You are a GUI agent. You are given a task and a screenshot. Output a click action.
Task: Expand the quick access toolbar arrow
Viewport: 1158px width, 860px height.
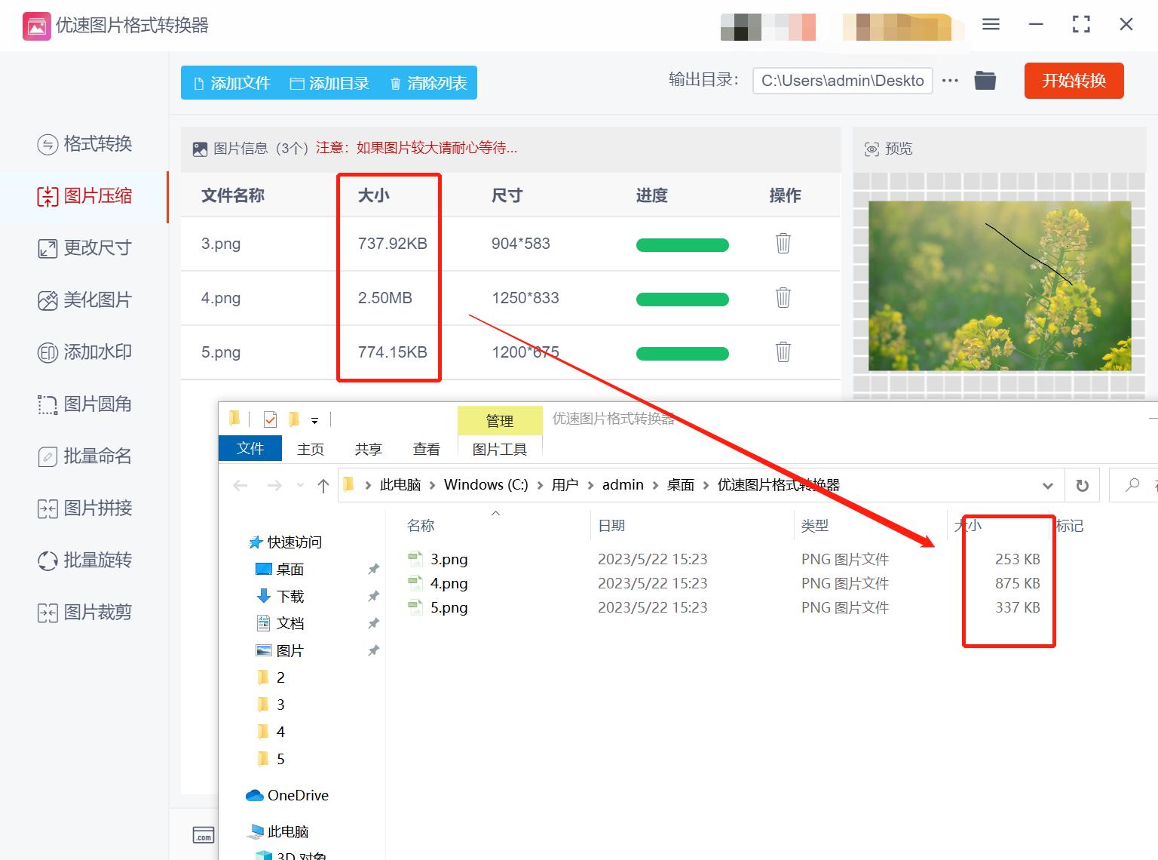click(x=316, y=419)
